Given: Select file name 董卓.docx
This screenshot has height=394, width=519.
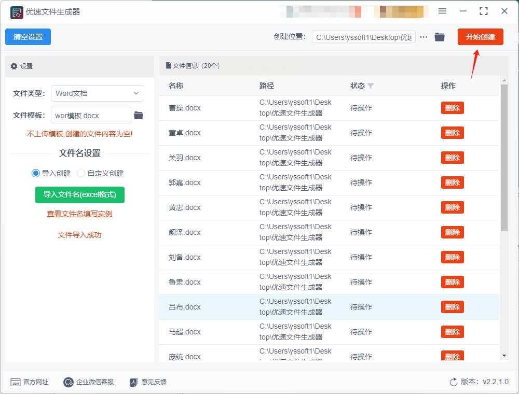Looking at the screenshot, I should point(184,133).
